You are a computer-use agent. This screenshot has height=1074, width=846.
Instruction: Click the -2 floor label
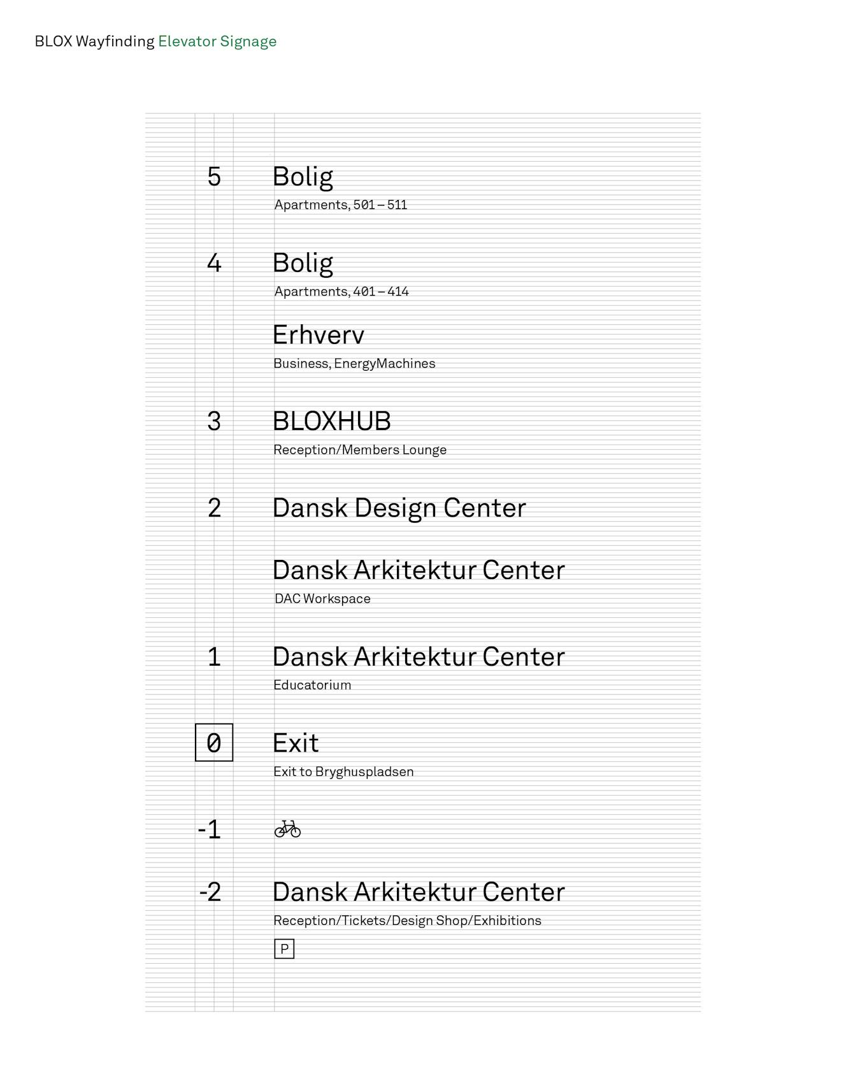pos(210,892)
